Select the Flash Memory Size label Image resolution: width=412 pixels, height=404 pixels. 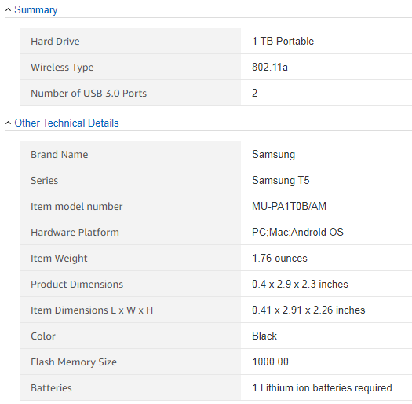[x=74, y=362]
